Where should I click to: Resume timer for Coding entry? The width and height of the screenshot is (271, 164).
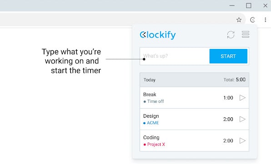tap(242, 140)
